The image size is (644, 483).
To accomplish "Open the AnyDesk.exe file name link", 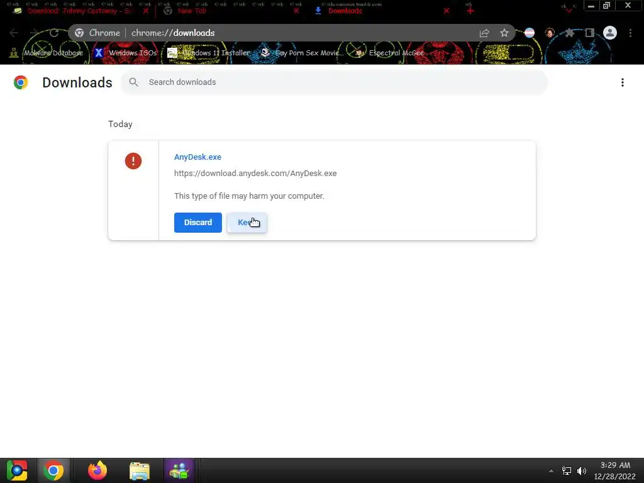I will point(197,157).
